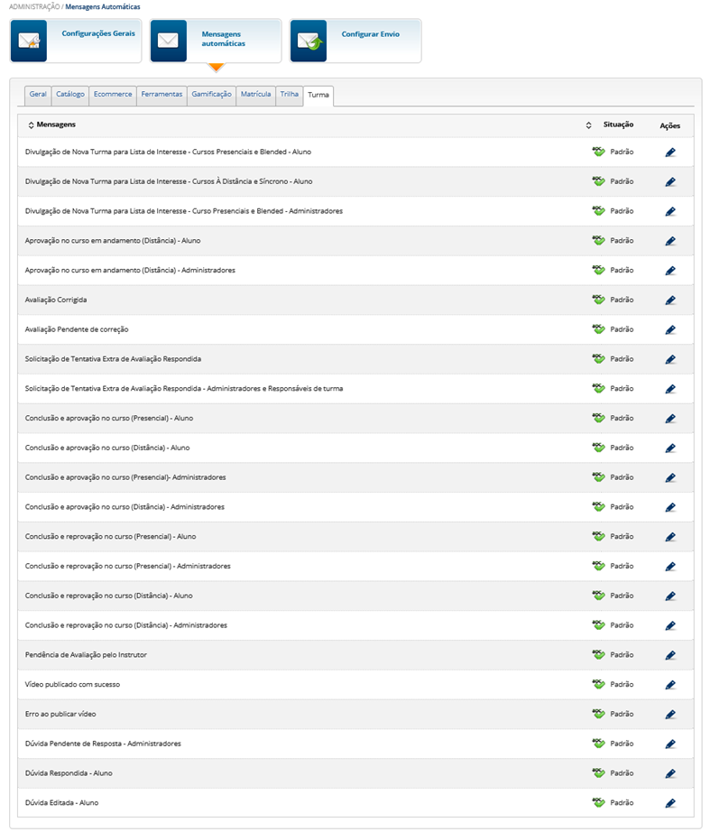Click the Dúvida Pendente de Resposta - Administradores row
The height and width of the screenshot is (832, 710).
coord(103,744)
